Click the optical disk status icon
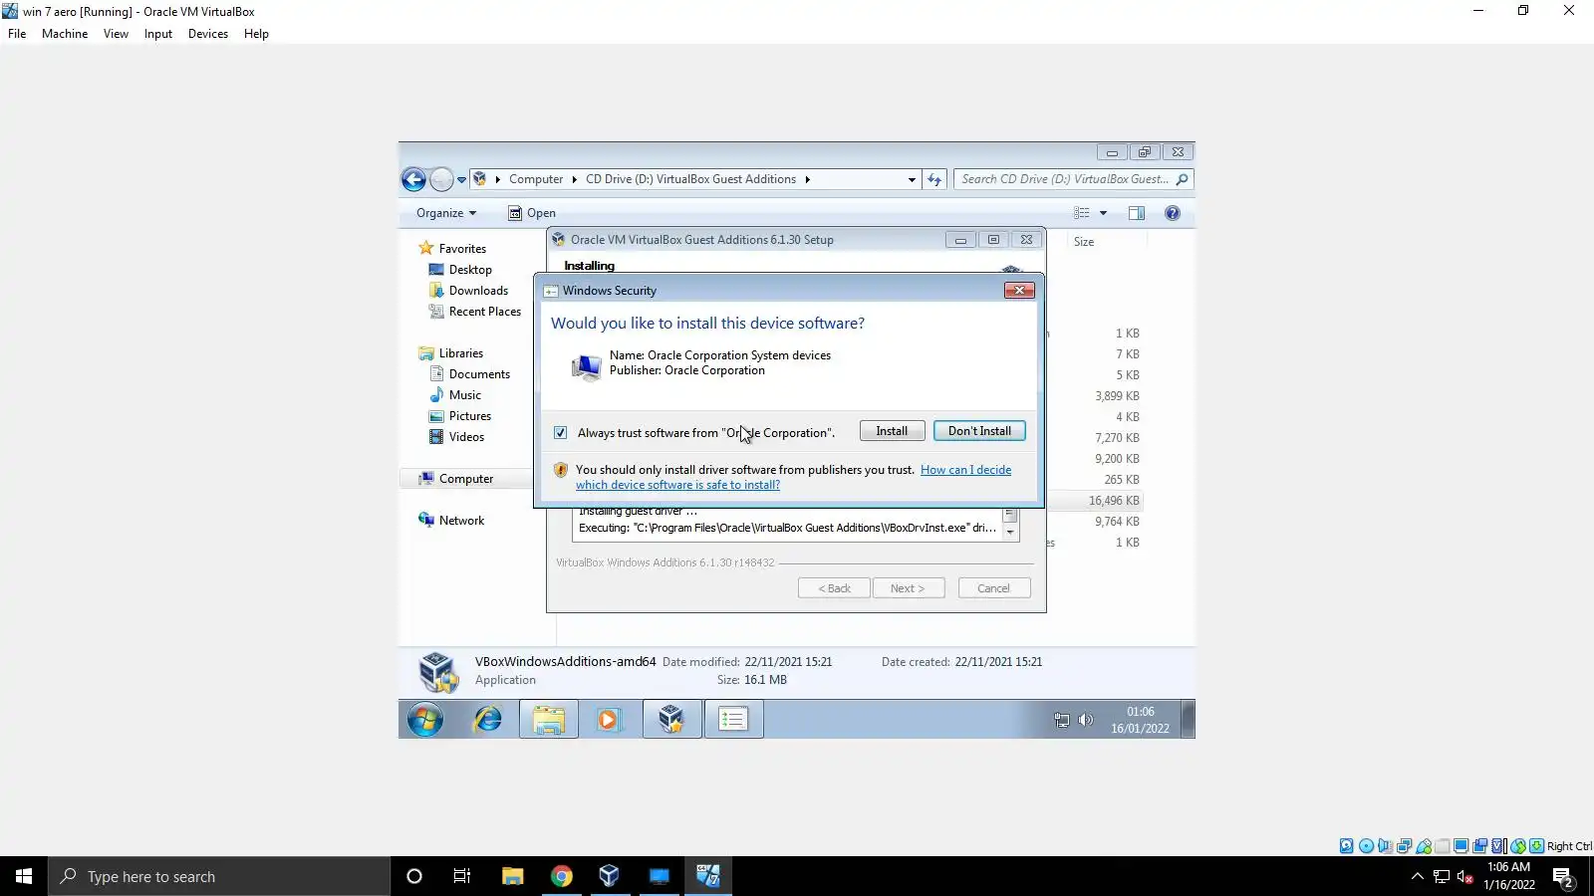 pos(1366,846)
